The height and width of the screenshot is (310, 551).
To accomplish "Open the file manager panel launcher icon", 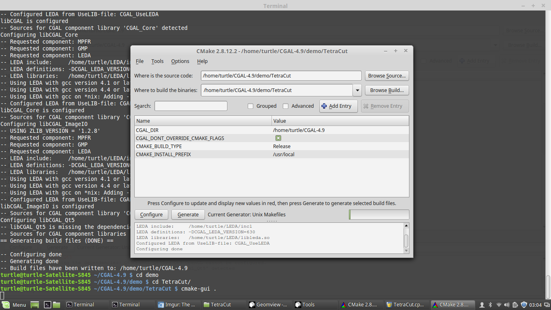I will pos(56,305).
